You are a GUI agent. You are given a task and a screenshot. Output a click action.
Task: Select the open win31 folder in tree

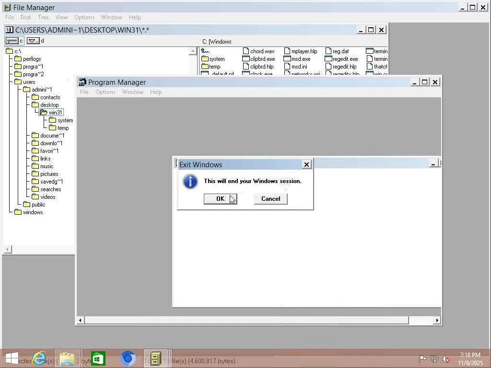(51, 112)
